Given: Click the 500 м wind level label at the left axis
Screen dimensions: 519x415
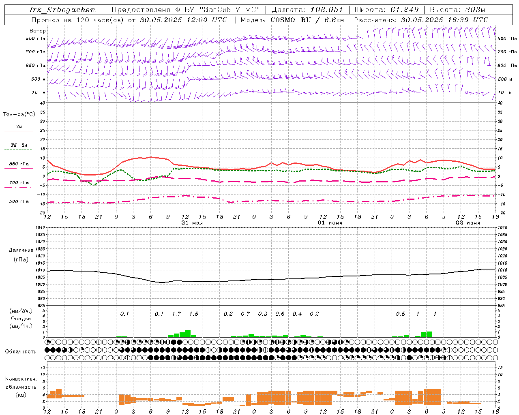Looking at the screenshot, I should click(x=39, y=79).
